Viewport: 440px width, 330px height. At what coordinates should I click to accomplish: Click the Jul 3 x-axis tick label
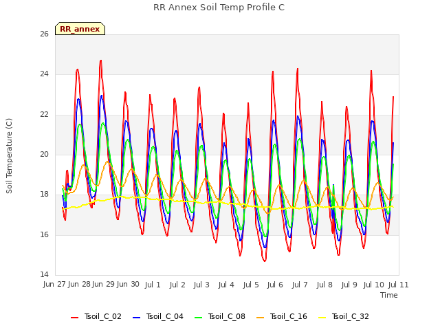pyautogui.click(x=201, y=285)
